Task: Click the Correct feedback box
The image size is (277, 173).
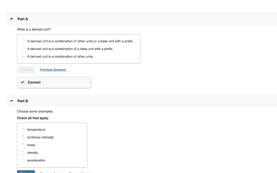Action: click(x=54, y=82)
